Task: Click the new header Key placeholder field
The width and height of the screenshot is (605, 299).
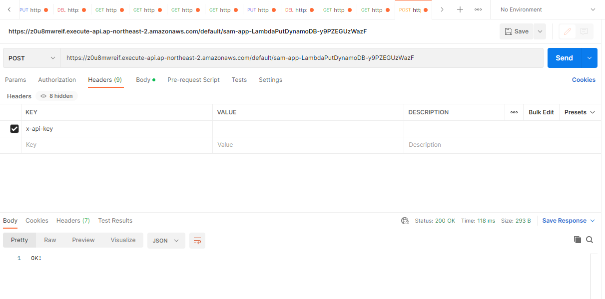Action: (x=117, y=145)
